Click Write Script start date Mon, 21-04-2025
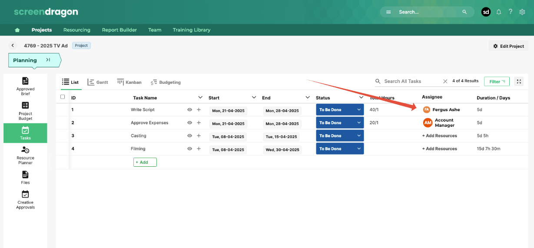This screenshot has height=248, width=534. point(228,111)
